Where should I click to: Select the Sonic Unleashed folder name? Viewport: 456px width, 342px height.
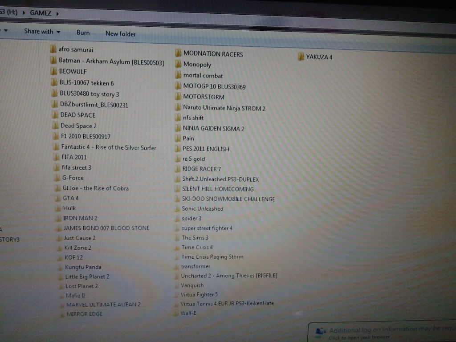[203, 208]
